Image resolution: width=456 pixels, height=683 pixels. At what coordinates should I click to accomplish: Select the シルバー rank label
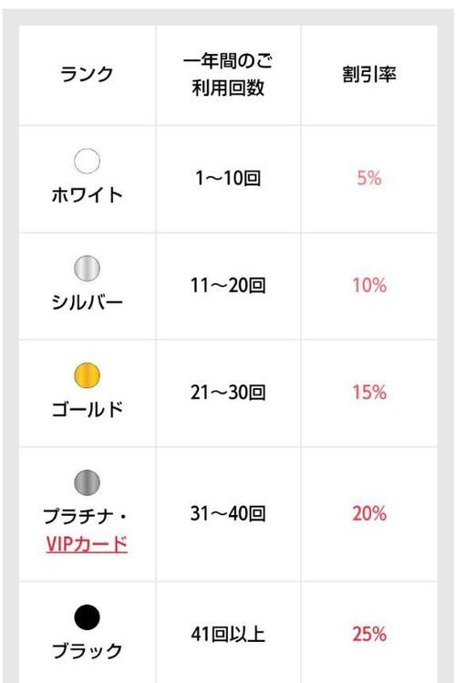[x=87, y=302]
